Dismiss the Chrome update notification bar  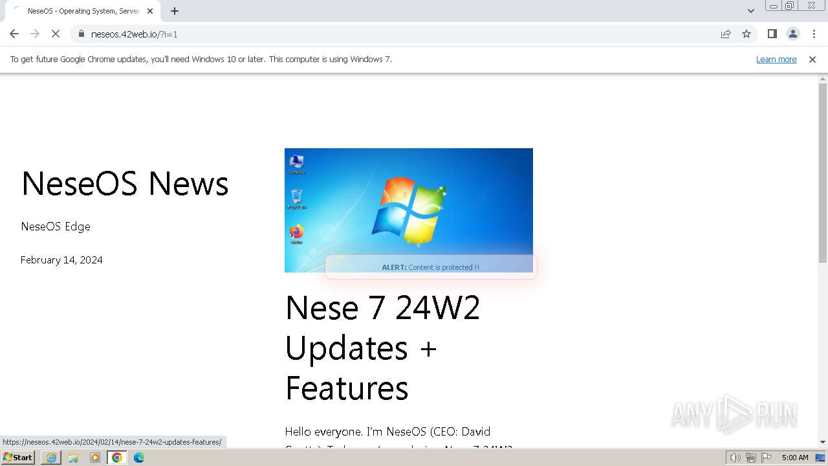tap(812, 59)
